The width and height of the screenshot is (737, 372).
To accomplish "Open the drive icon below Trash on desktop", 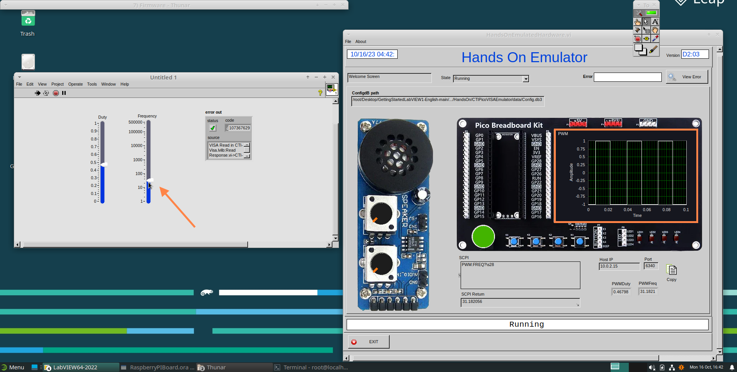I will click(28, 62).
